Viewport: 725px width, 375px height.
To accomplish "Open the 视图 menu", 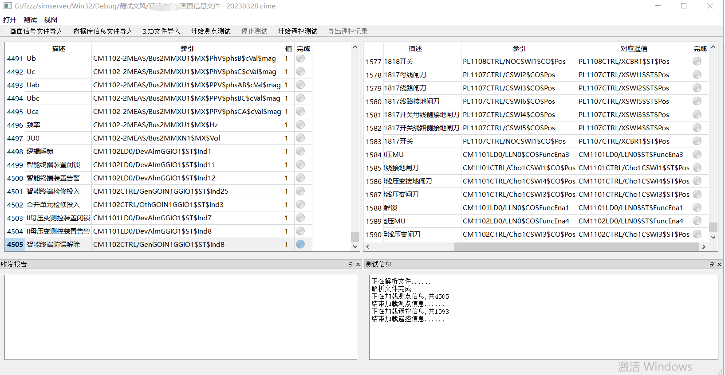I will [51, 20].
